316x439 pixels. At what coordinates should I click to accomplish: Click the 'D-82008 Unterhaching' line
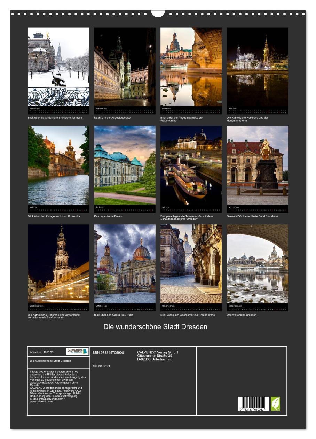(x=155, y=359)
